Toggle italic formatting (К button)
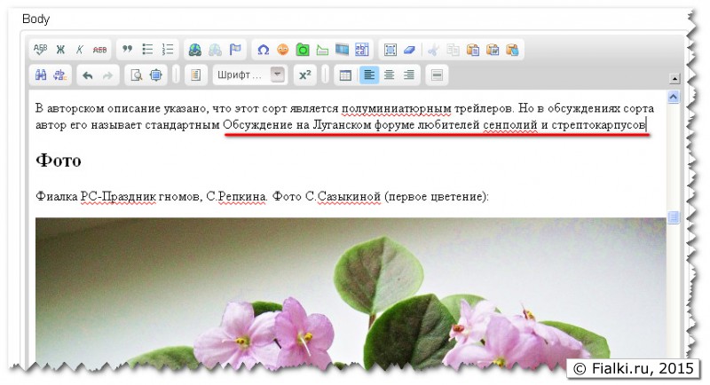The image size is (710, 385). (80, 50)
